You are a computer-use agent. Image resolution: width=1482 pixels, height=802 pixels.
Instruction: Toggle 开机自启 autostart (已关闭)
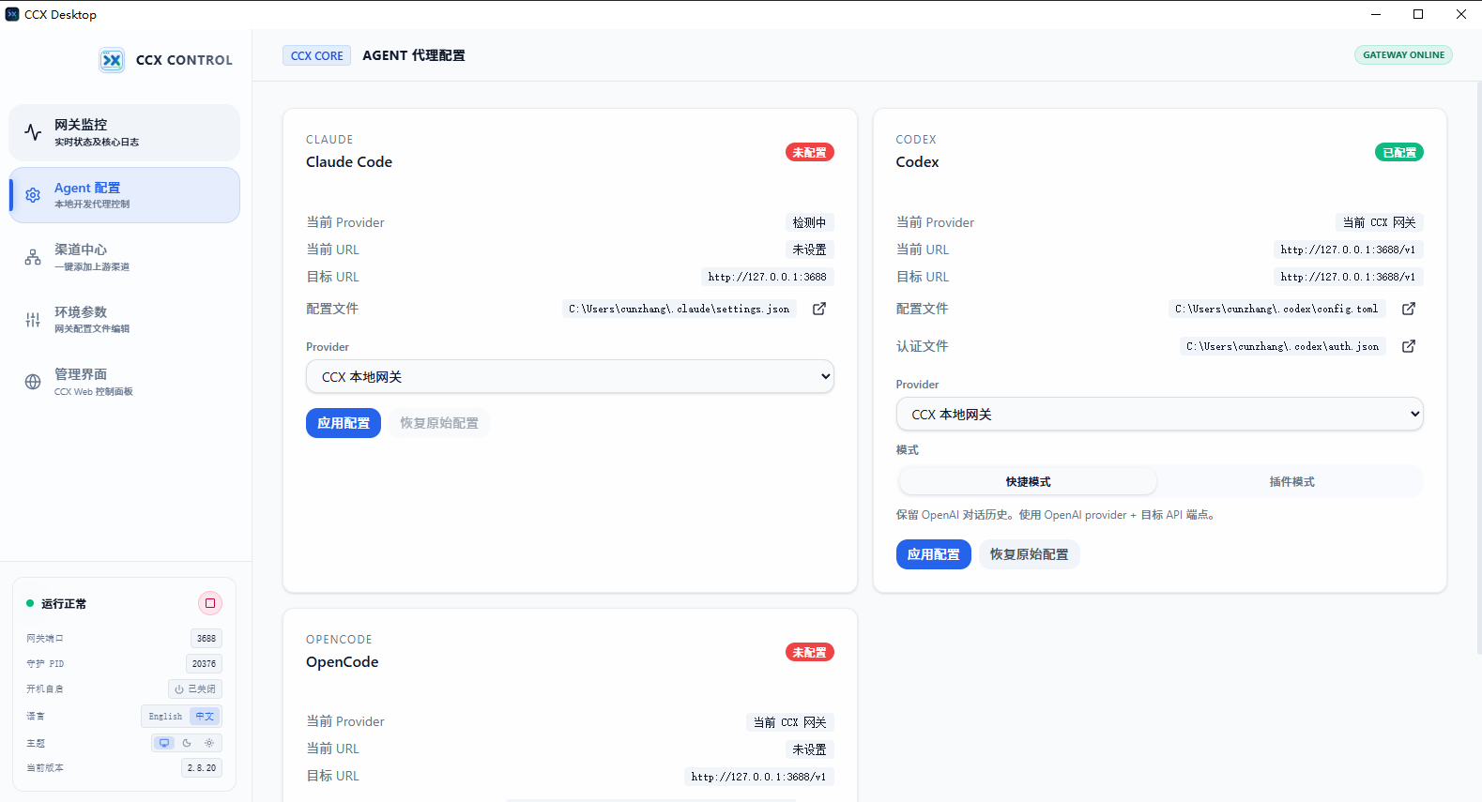click(x=195, y=689)
